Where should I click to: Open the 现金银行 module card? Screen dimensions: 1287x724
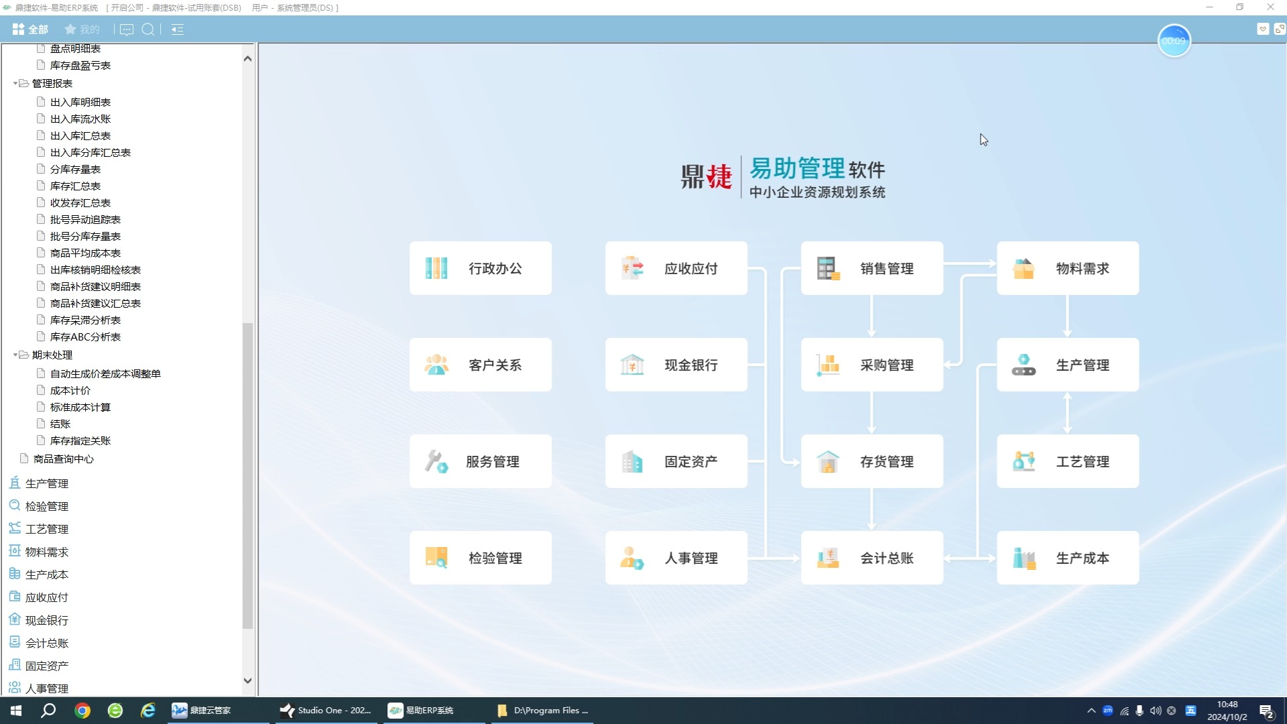(x=676, y=365)
